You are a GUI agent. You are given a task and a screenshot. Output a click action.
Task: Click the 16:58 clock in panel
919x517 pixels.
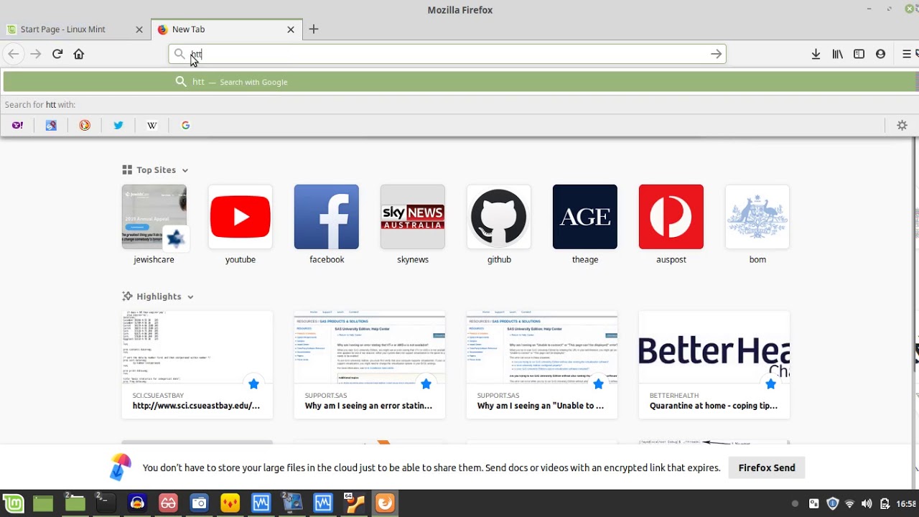click(906, 503)
